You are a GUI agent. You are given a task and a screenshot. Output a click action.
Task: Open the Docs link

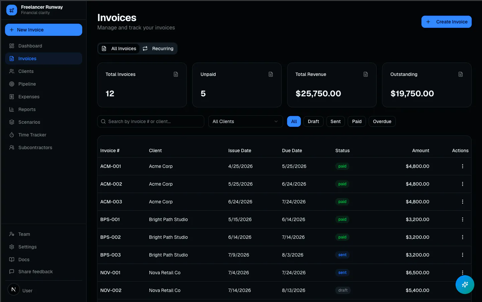click(43, 260)
